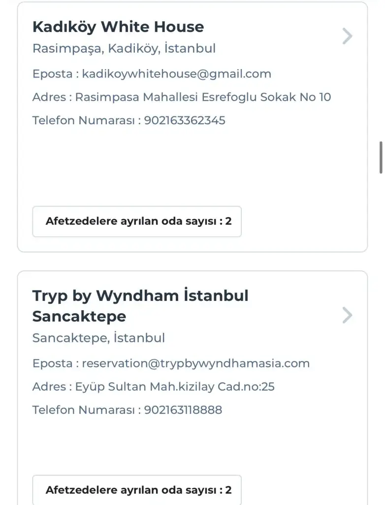Viewport: 385px width, 505px height.
Task: Click the Kadıköy White House title
Action: (118, 27)
